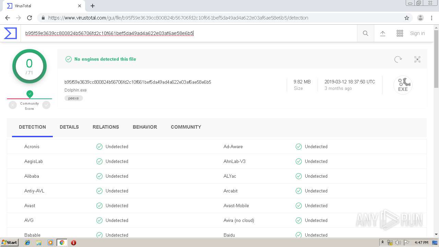Click the 2019-03-12 18:37:50 UTC date
This screenshot has height=247, width=439.
point(350,82)
